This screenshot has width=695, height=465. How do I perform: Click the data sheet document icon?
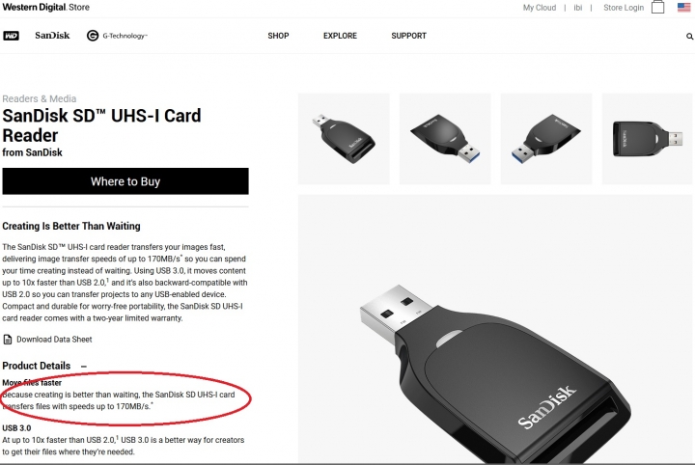pos(8,340)
